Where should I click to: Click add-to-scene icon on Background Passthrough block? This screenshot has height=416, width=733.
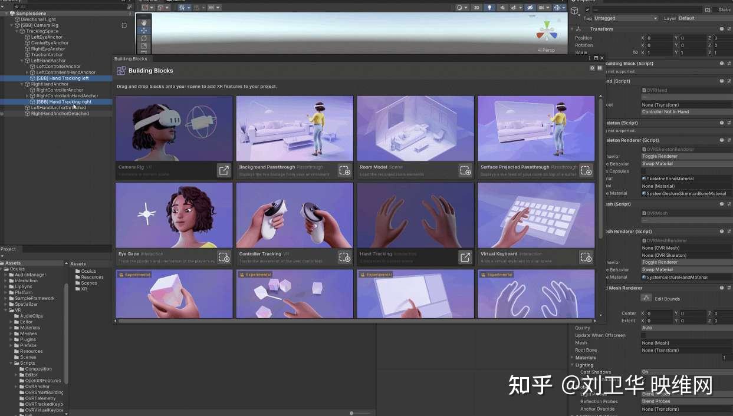345,170
